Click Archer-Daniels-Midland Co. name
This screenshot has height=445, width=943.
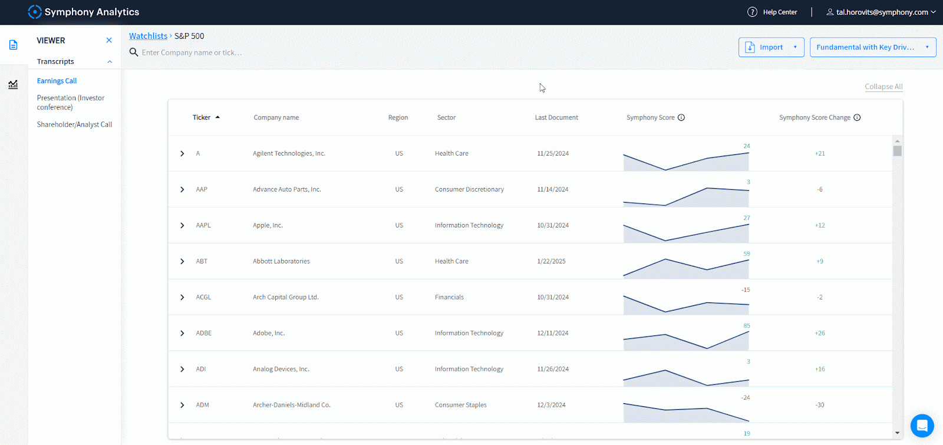click(292, 405)
